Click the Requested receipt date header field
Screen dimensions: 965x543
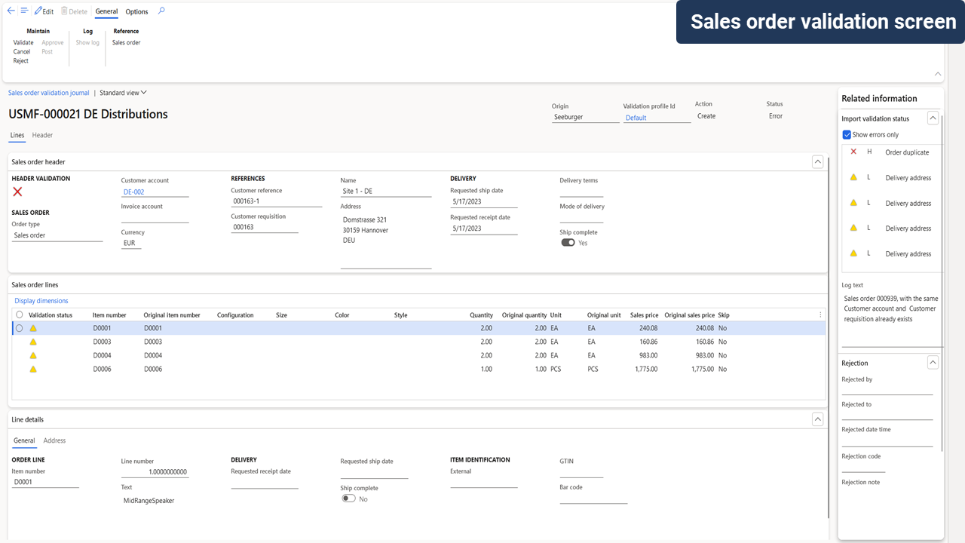(x=484, y=229)
